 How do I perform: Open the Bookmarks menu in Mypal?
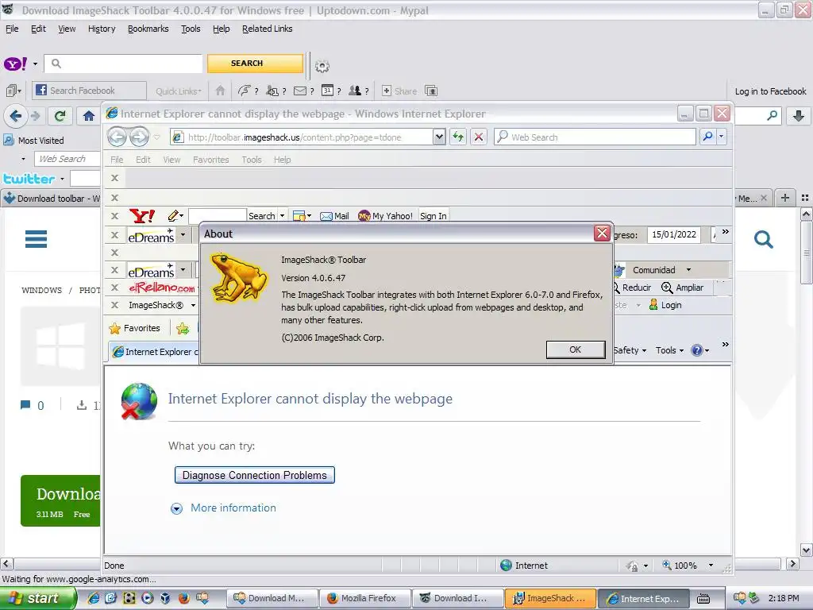(148, 29)
